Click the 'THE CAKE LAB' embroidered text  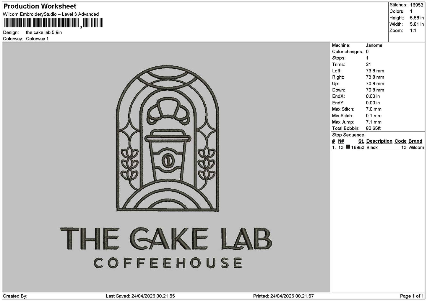click(x=166, y=238)
